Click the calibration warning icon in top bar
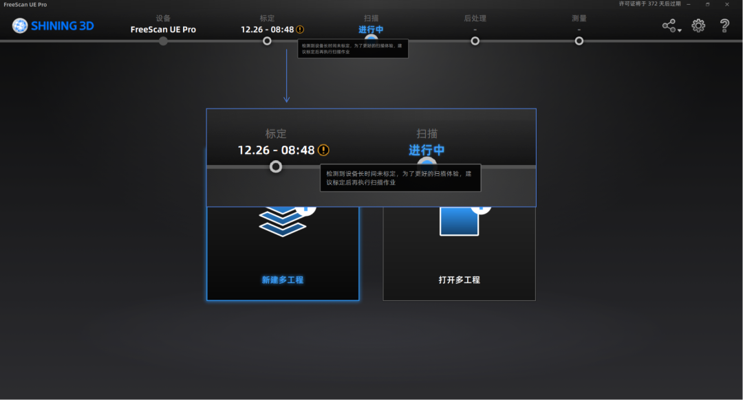This screenshot has width=743, height=400. [x=300, y=30]
